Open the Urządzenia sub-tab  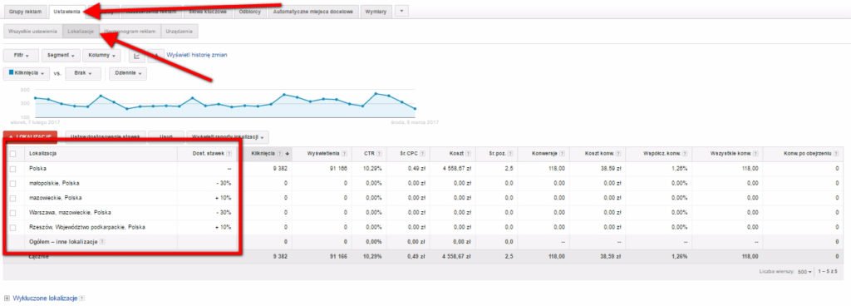click(180, 32)
